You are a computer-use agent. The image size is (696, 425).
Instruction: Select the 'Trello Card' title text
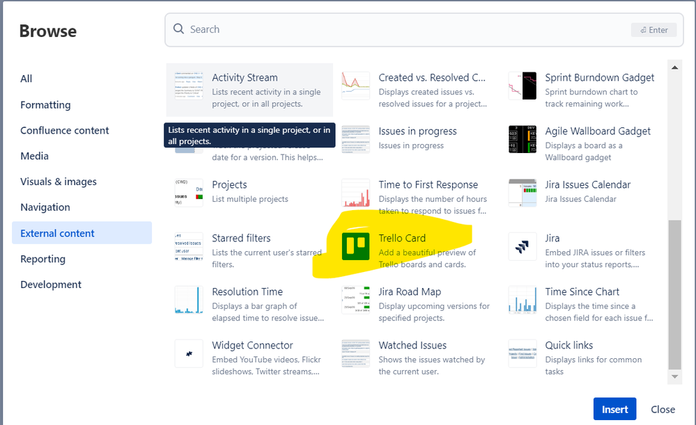tap(402, 239)
